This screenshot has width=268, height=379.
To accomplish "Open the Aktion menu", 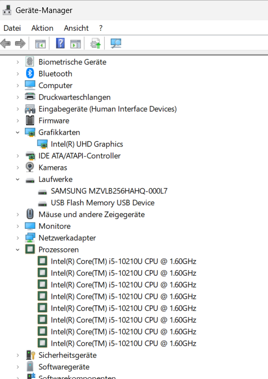I will [x=42, y=28].
